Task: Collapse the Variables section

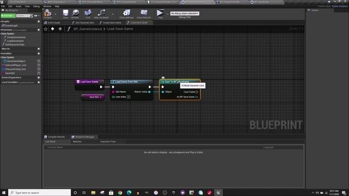Action: click(x=1, y=53)
